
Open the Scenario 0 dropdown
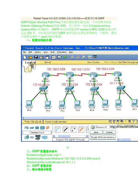(105, 127)
